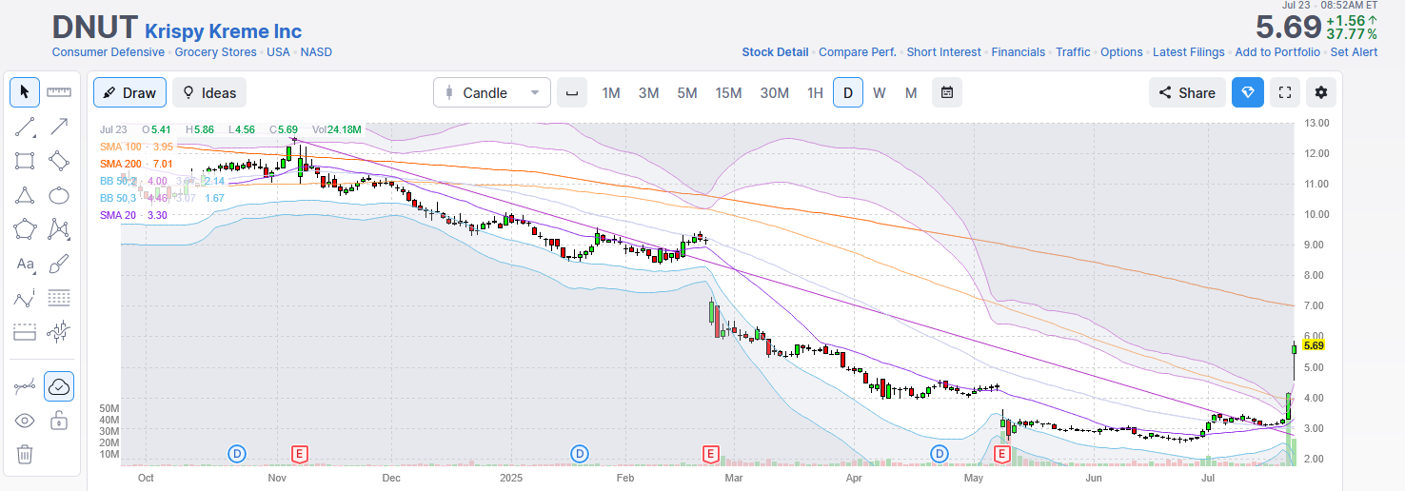Click the Share button

coord(1187,92)
